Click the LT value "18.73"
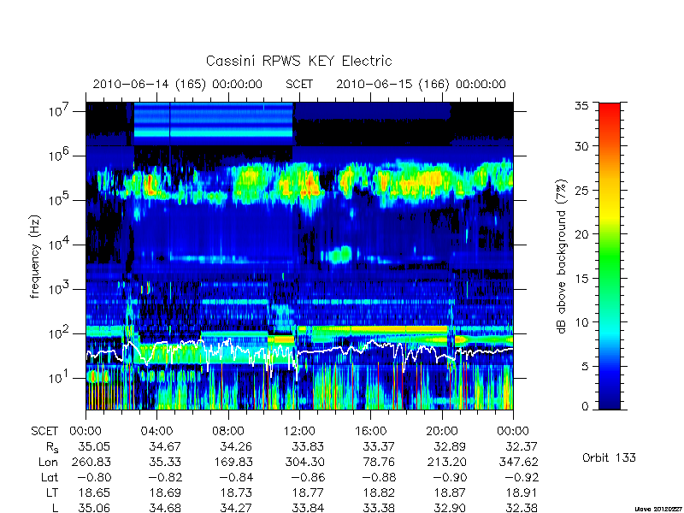Screen dimensions: 684x513 click(x=236, y=492)
